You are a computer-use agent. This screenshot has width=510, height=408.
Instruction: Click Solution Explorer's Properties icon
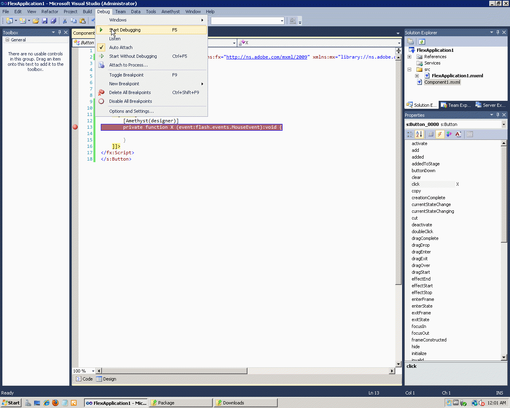pos(411,42)
